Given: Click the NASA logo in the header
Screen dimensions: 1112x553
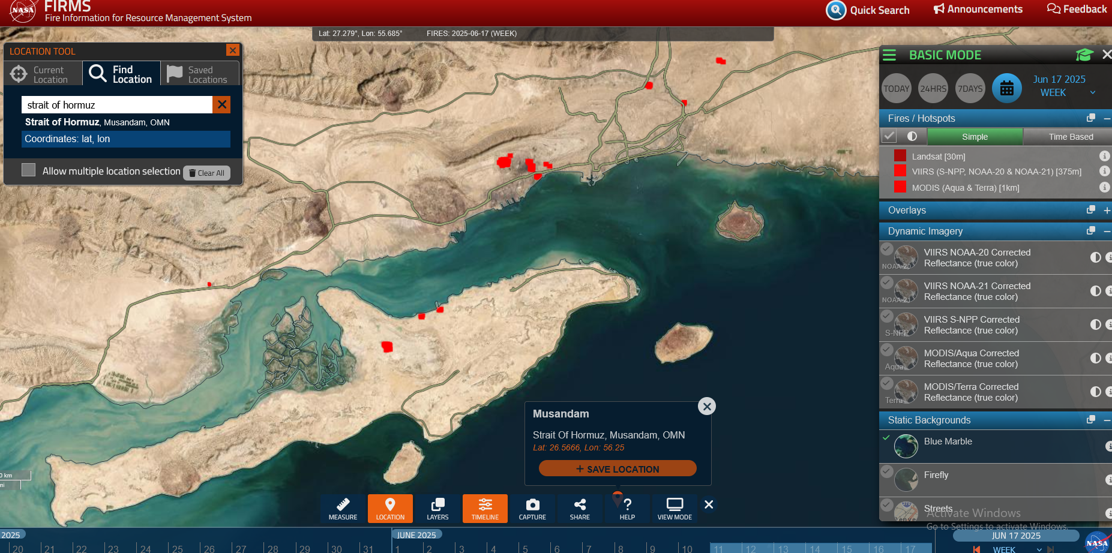Looking at the screenshot, I should click(x=22, y=10).
